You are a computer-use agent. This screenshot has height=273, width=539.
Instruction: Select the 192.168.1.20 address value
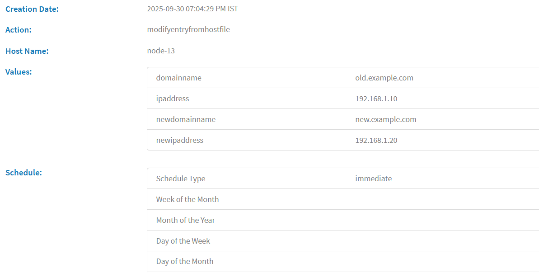(376, 140)
